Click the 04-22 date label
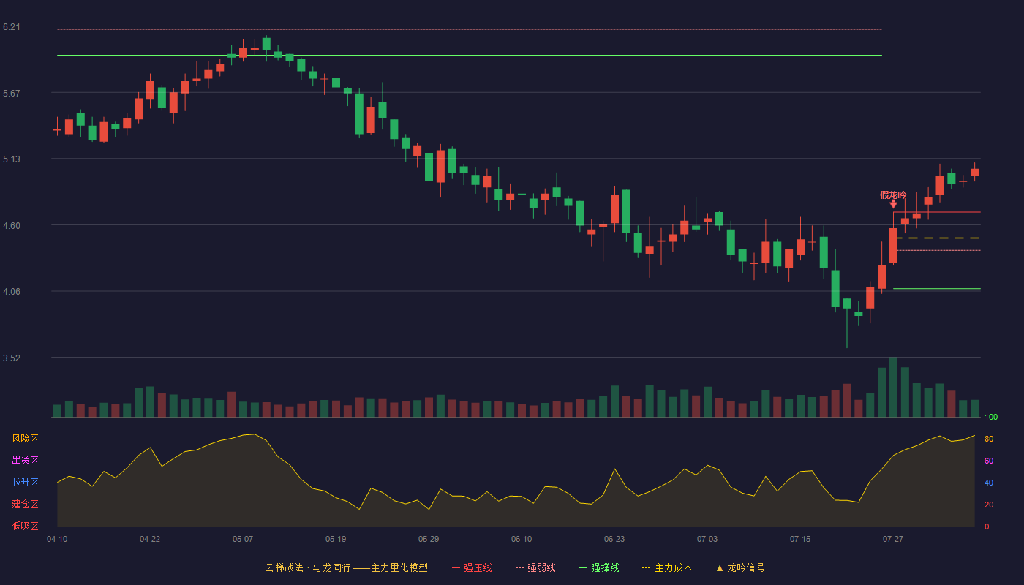1024x585 pixels. pyautogui.click(x=150, y=539)
